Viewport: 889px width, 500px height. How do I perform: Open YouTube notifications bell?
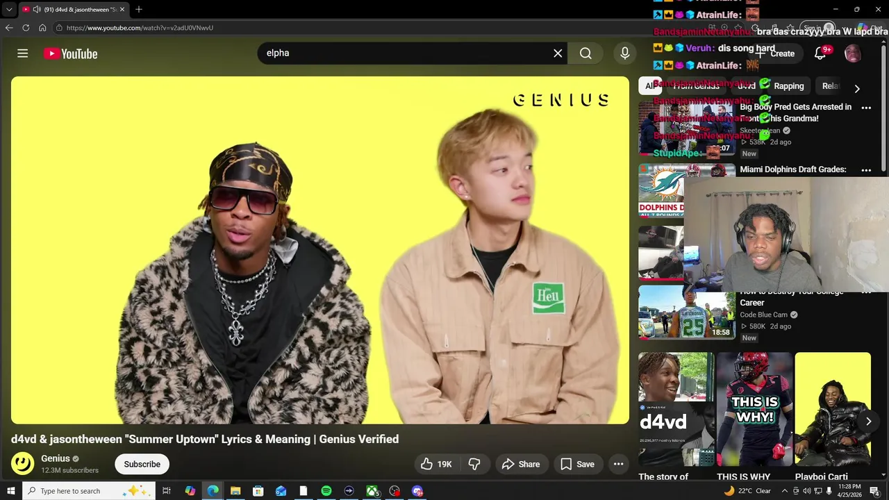[820, 53]
